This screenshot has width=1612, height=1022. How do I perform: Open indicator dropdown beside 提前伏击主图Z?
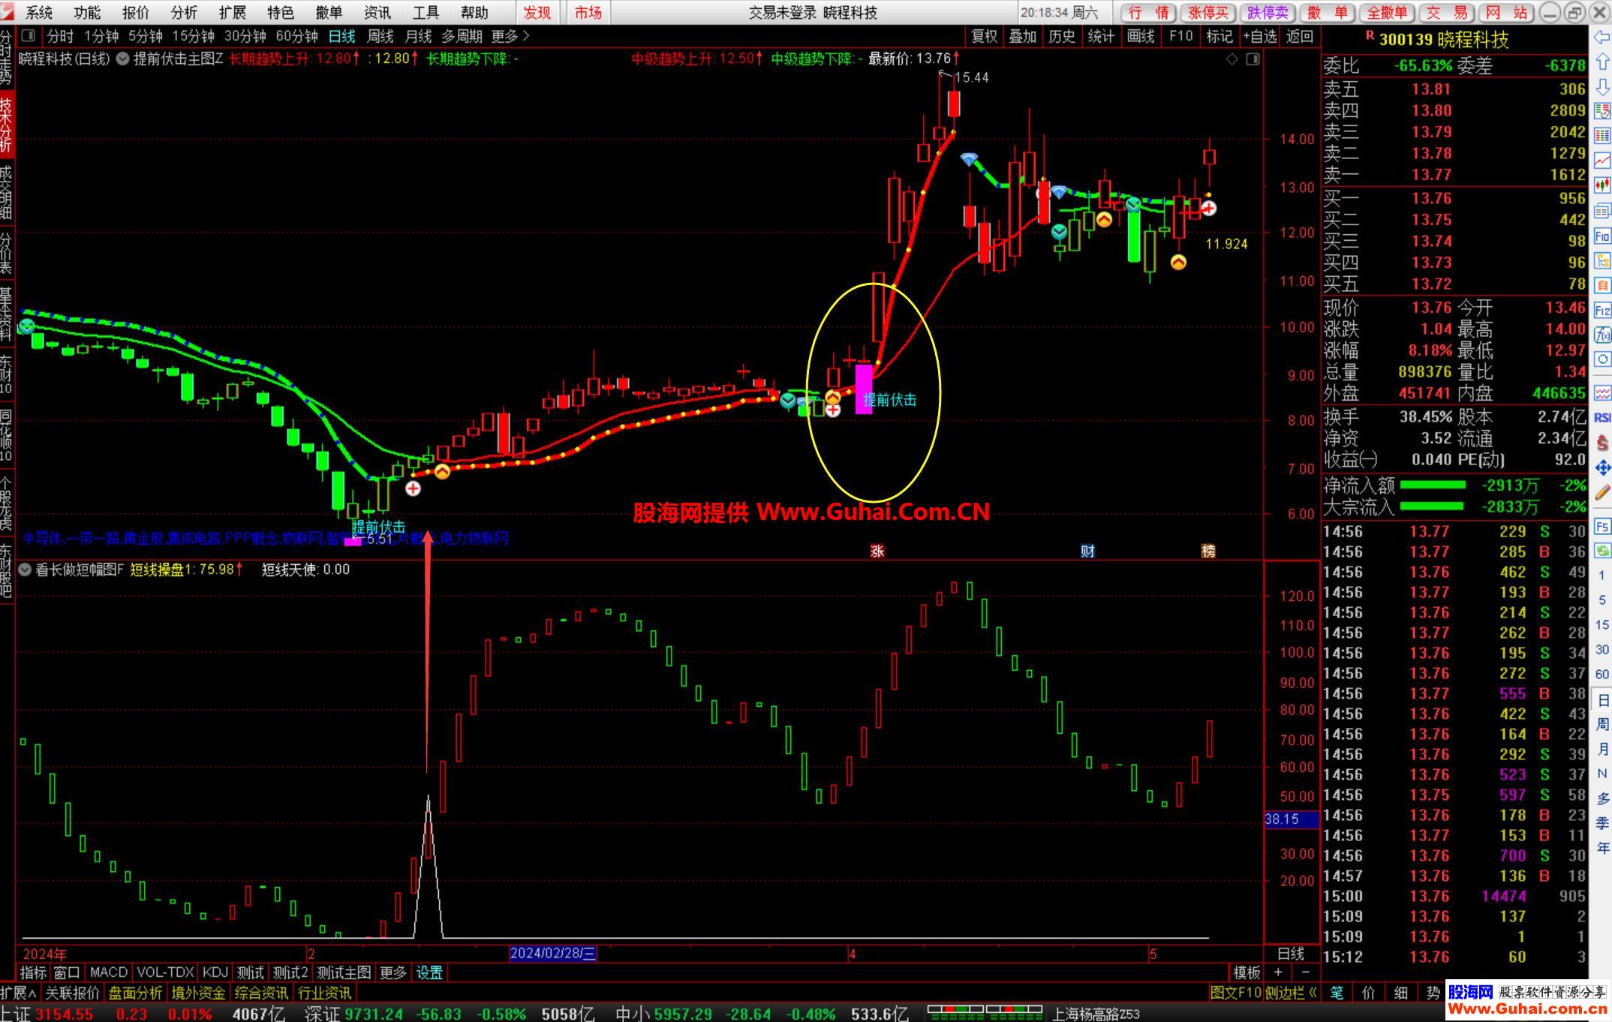(122, 59)
